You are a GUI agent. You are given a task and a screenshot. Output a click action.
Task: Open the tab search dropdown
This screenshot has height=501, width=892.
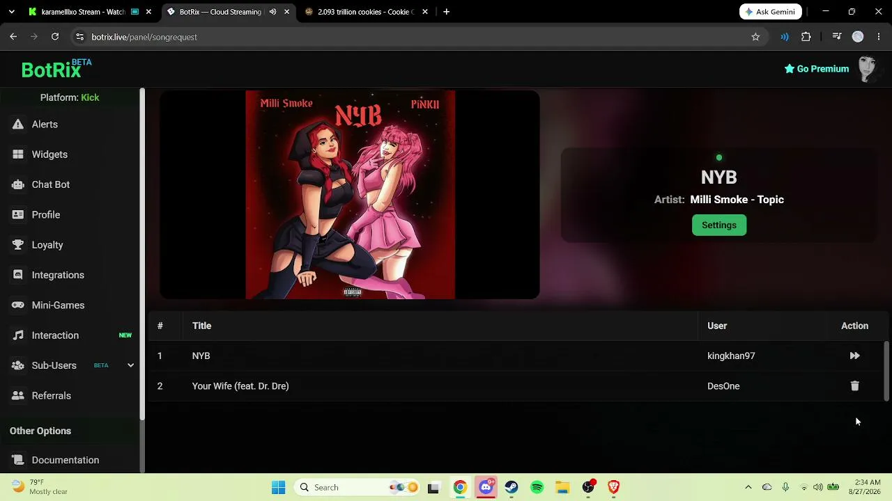point(13,12)
